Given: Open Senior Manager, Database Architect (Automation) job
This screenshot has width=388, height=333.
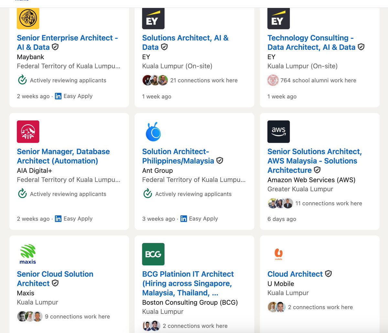Looking at the screenshot, I should coord(63,156).
